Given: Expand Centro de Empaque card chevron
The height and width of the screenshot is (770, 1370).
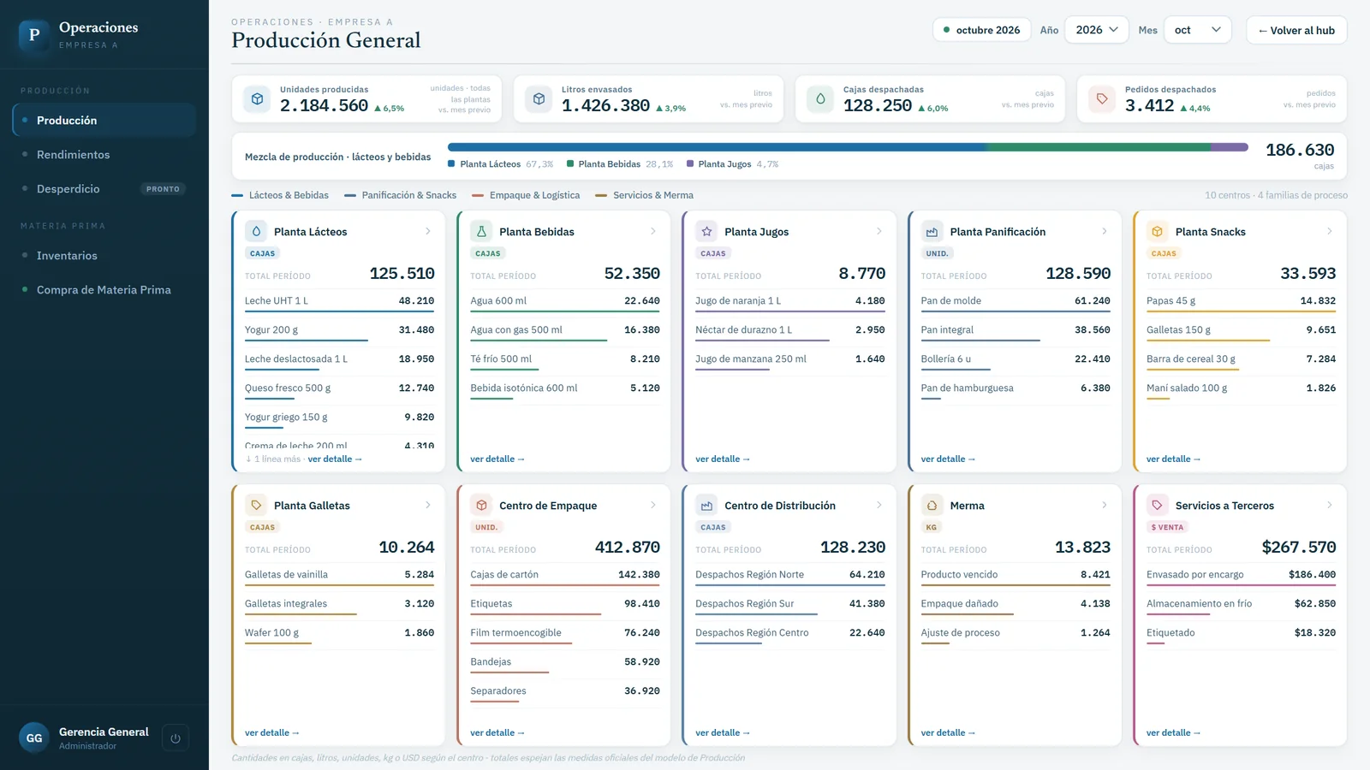Looking at the screenshot, I should (x=653, y=505).
